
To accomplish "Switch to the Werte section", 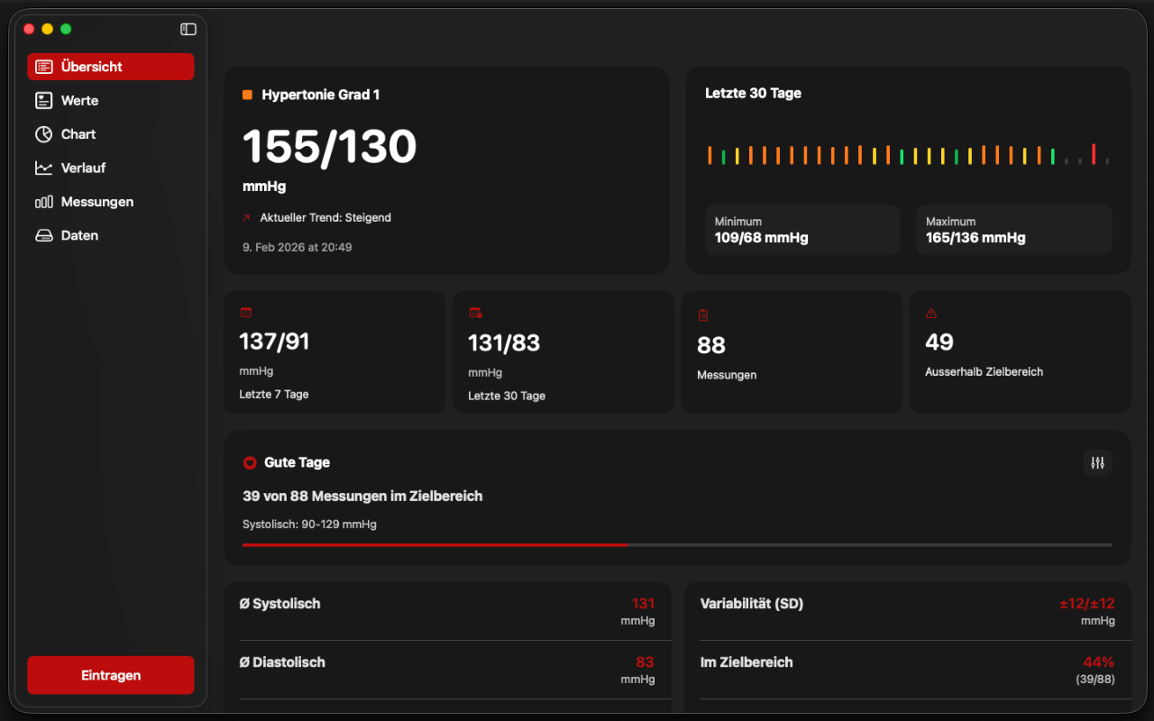I will tap(80, 101).
